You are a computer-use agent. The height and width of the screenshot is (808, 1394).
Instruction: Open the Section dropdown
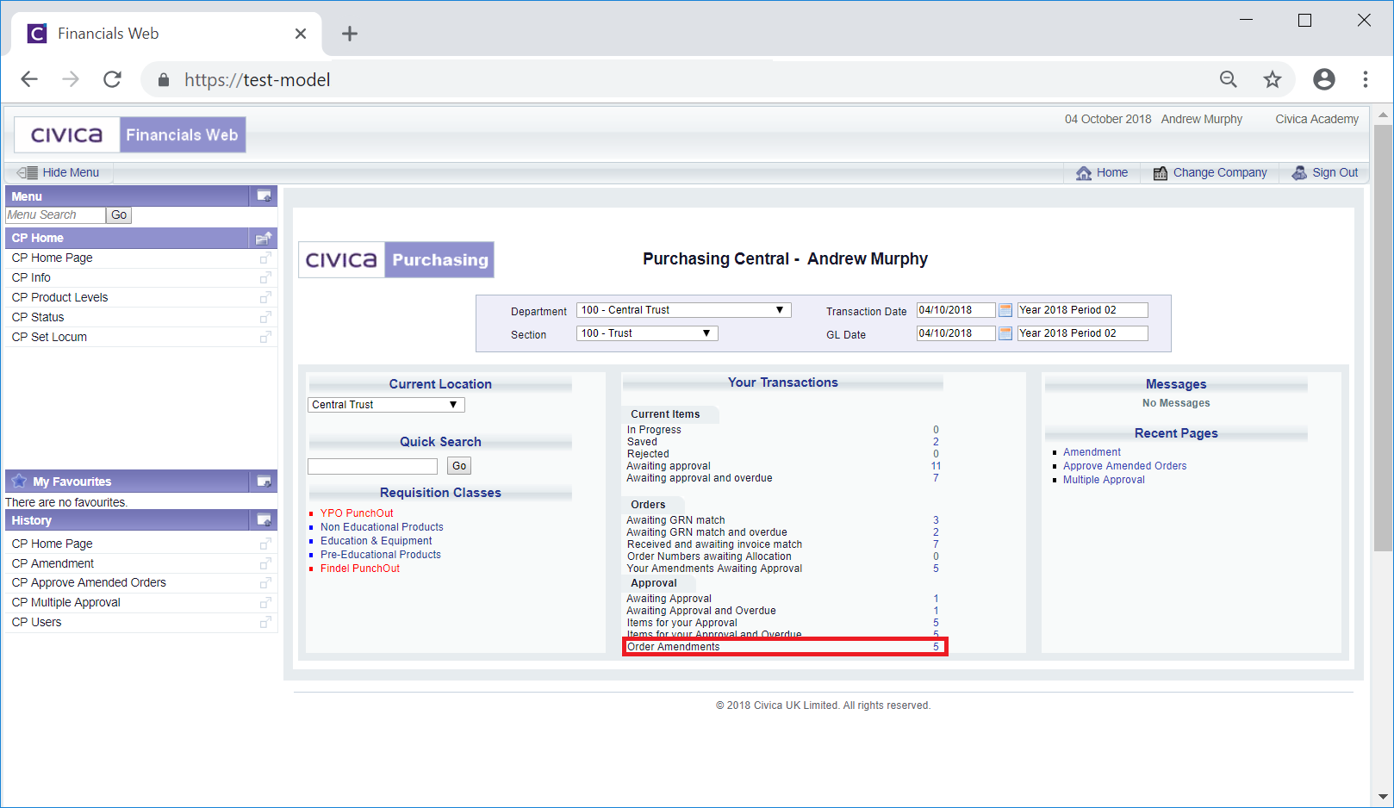647,333
